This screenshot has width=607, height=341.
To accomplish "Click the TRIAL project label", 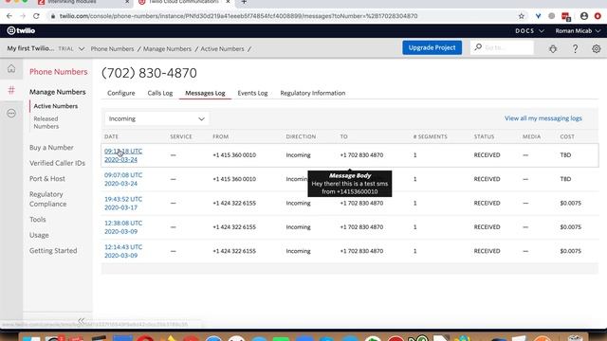I will click(65, 48).
